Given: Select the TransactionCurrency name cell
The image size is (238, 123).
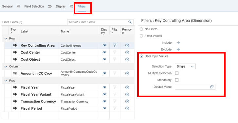Looking at the screenshot, I should 79,101.
